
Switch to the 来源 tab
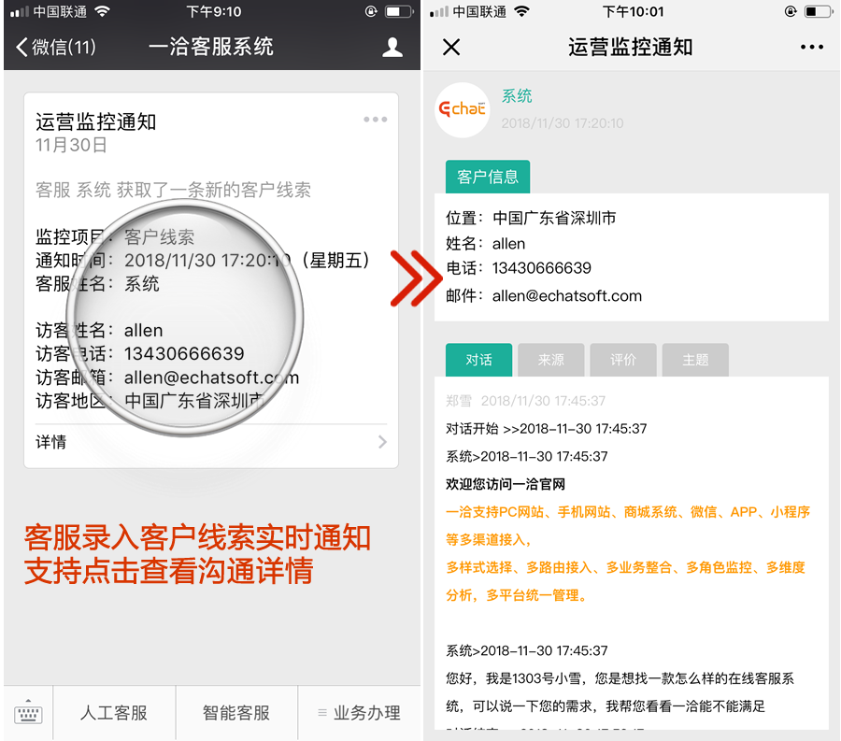point(550,360)
